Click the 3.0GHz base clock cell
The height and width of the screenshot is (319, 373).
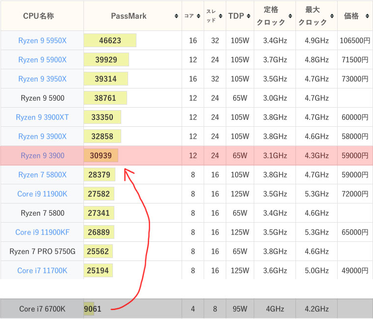(275, 98)
